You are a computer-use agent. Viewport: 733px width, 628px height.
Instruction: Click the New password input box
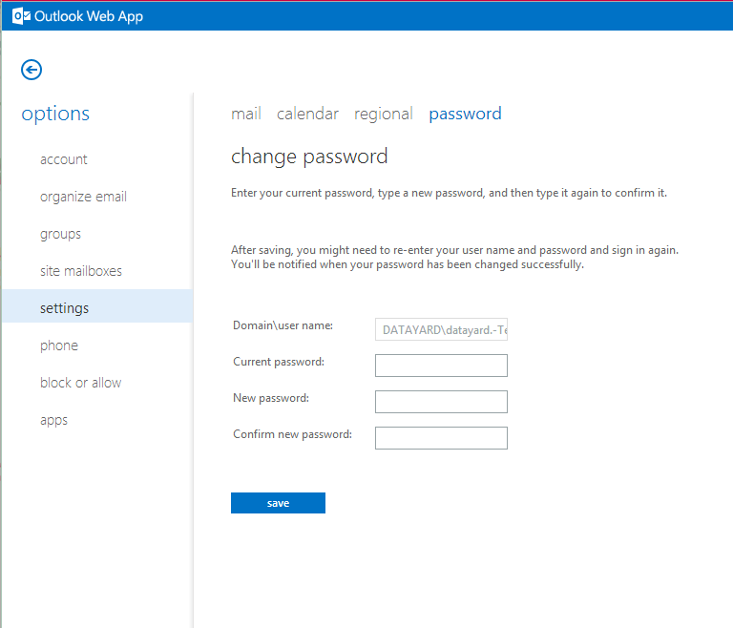tap(441, 402)
